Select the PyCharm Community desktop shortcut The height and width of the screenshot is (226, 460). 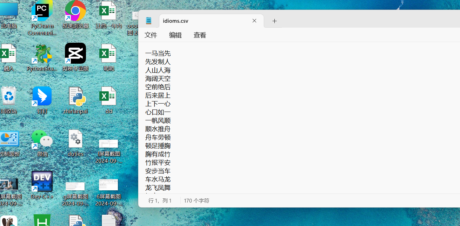(42, 17)
